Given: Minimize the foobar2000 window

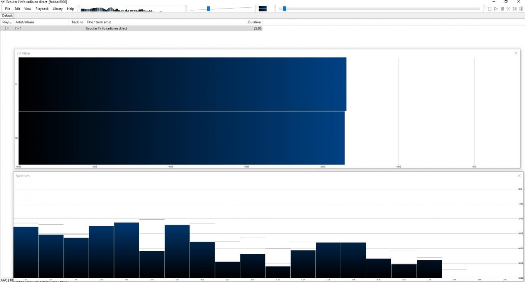Looking at the screenshot, I should pos(494,2).
